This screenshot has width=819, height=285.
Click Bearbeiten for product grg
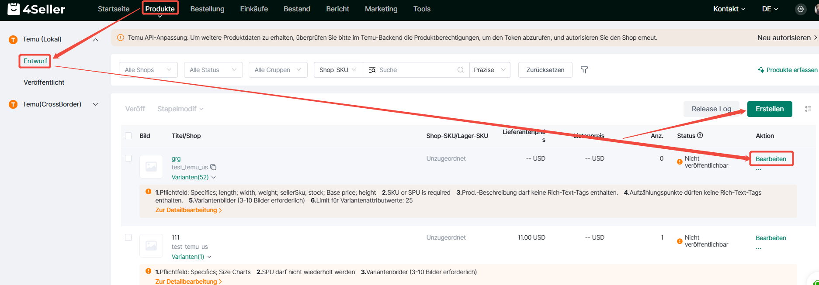coord(771,159)
